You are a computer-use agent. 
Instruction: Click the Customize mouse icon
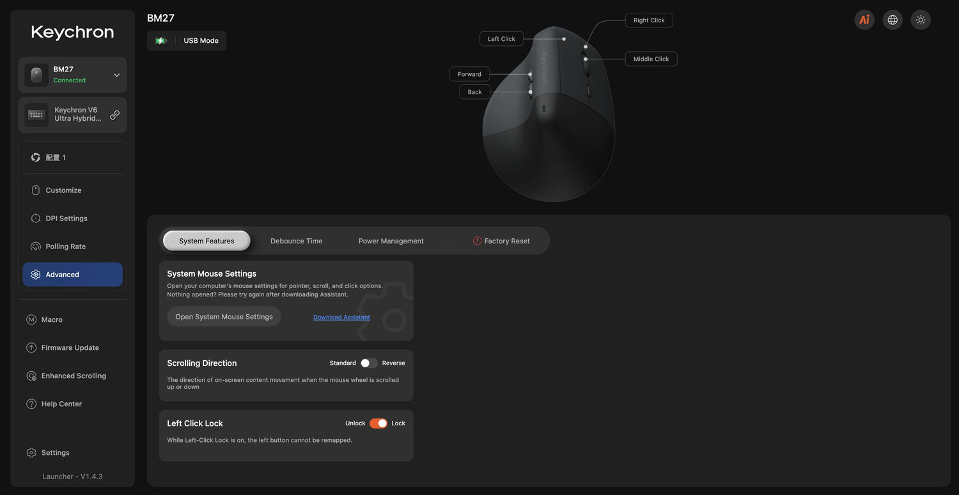click(36, 190)
